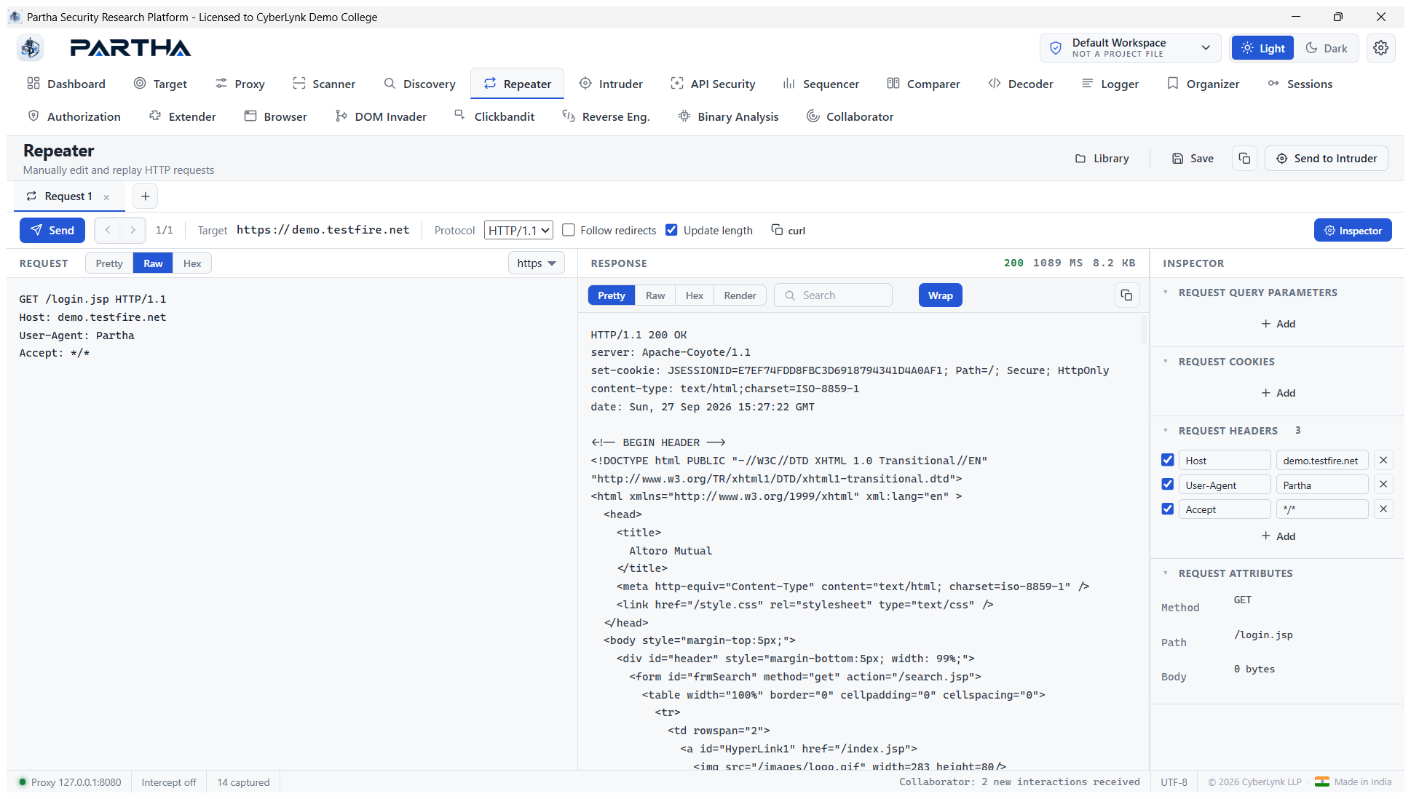Add a new request tab

tap(146, 196)
